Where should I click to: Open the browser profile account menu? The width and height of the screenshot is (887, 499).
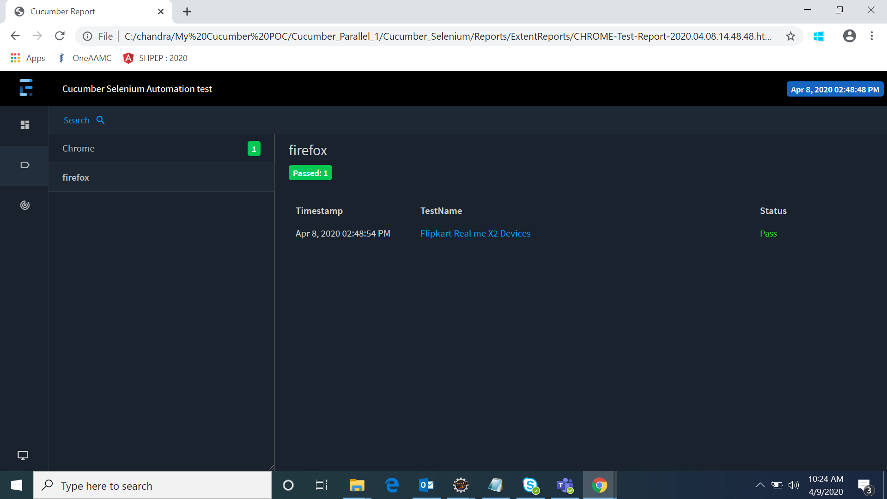point(850,36)
